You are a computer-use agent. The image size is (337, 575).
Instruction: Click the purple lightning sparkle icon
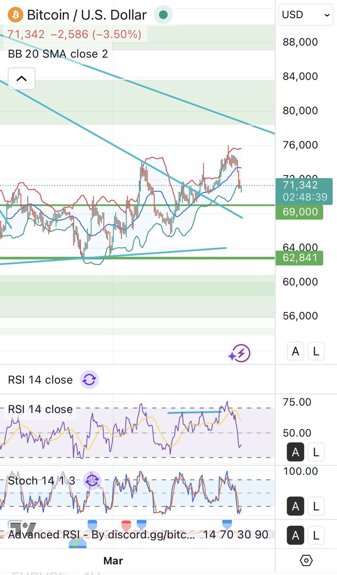point(239,354)
